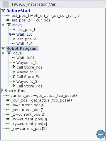This screenshot has height=141, width=106.
Task: Click the blue current-step arrow at Wait: 1.0
Action: coord(10,34)
